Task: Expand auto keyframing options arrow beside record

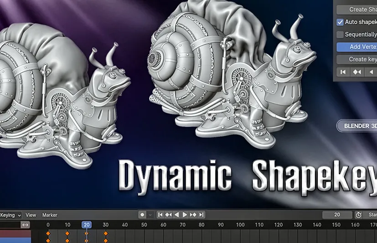Action: click(150, 215)
